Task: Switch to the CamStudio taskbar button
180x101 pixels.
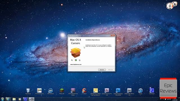Action: pos(25,99)
